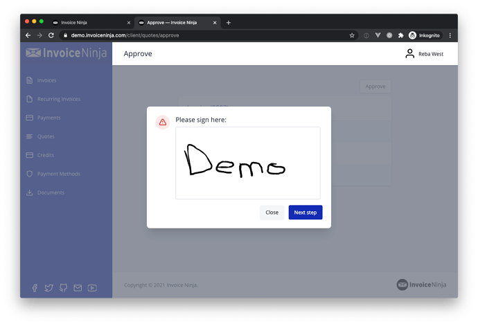478x324 pixels.
Task: Open the Chrome three-dot menu
Action: [450, 35]
